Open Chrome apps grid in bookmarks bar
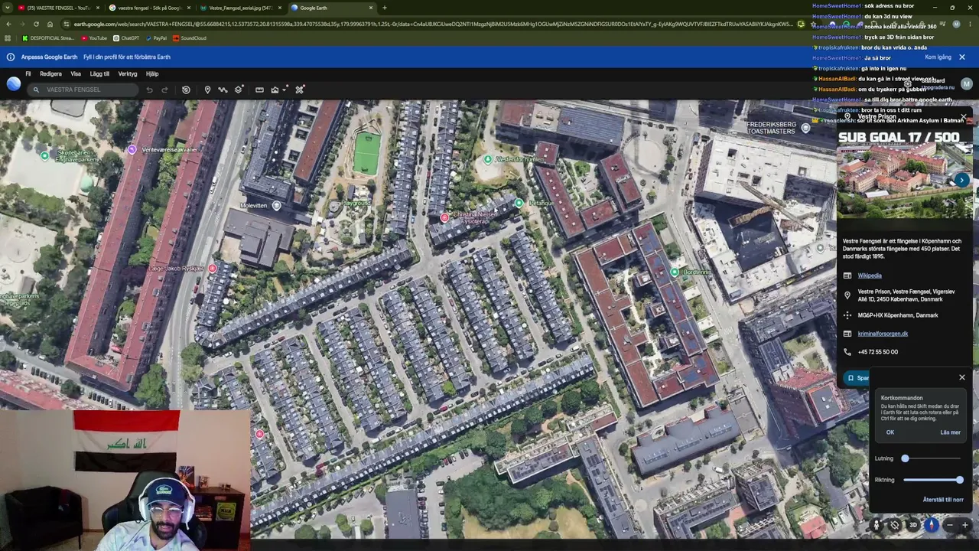 tap(8, 38)
